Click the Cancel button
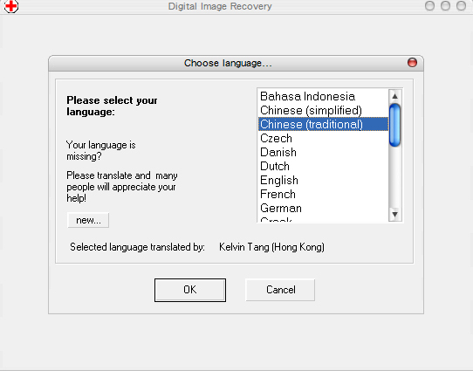Viewport: 473px width, 371px height. (280, 290)
